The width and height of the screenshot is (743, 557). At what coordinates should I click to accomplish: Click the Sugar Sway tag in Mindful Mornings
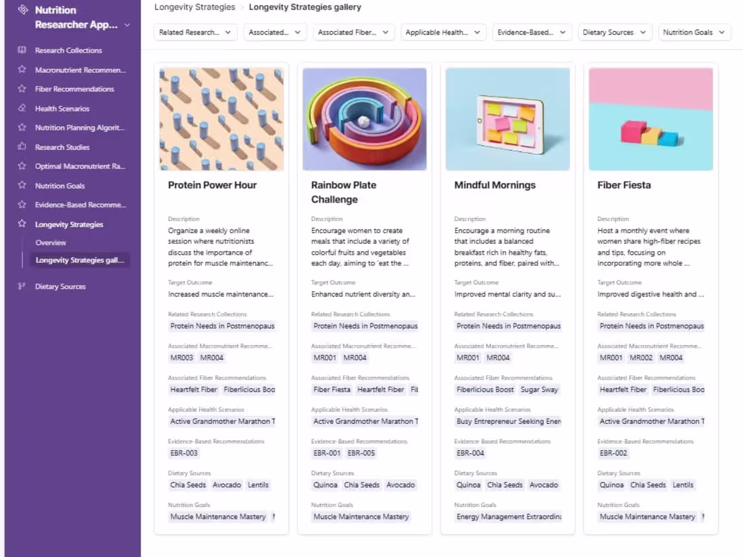pos(539,390)
